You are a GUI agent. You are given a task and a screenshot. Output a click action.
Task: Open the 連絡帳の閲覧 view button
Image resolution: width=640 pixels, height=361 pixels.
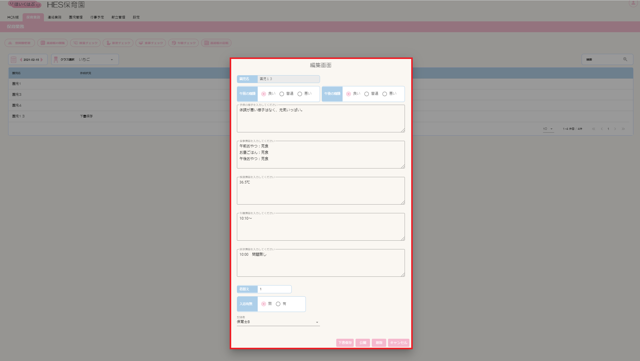tap(53, 43)
